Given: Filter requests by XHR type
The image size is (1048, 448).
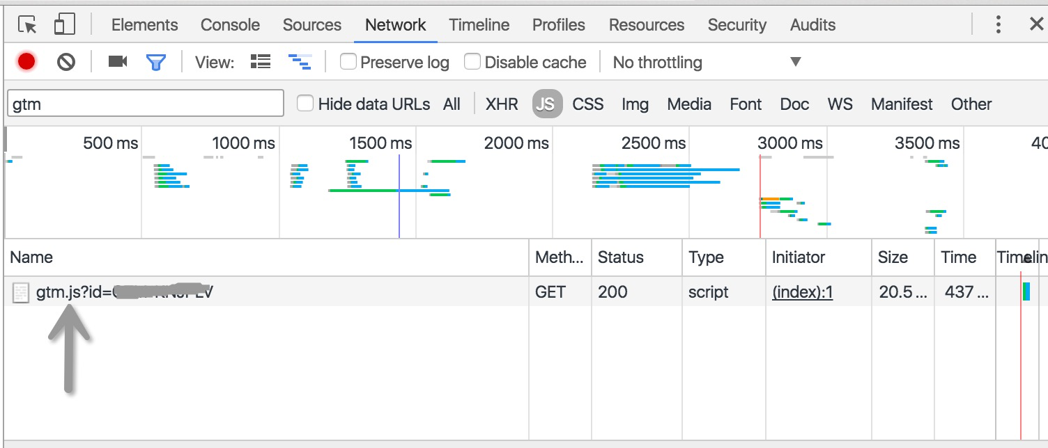Looking at the screenshot, I should click(x=502, y=104).
